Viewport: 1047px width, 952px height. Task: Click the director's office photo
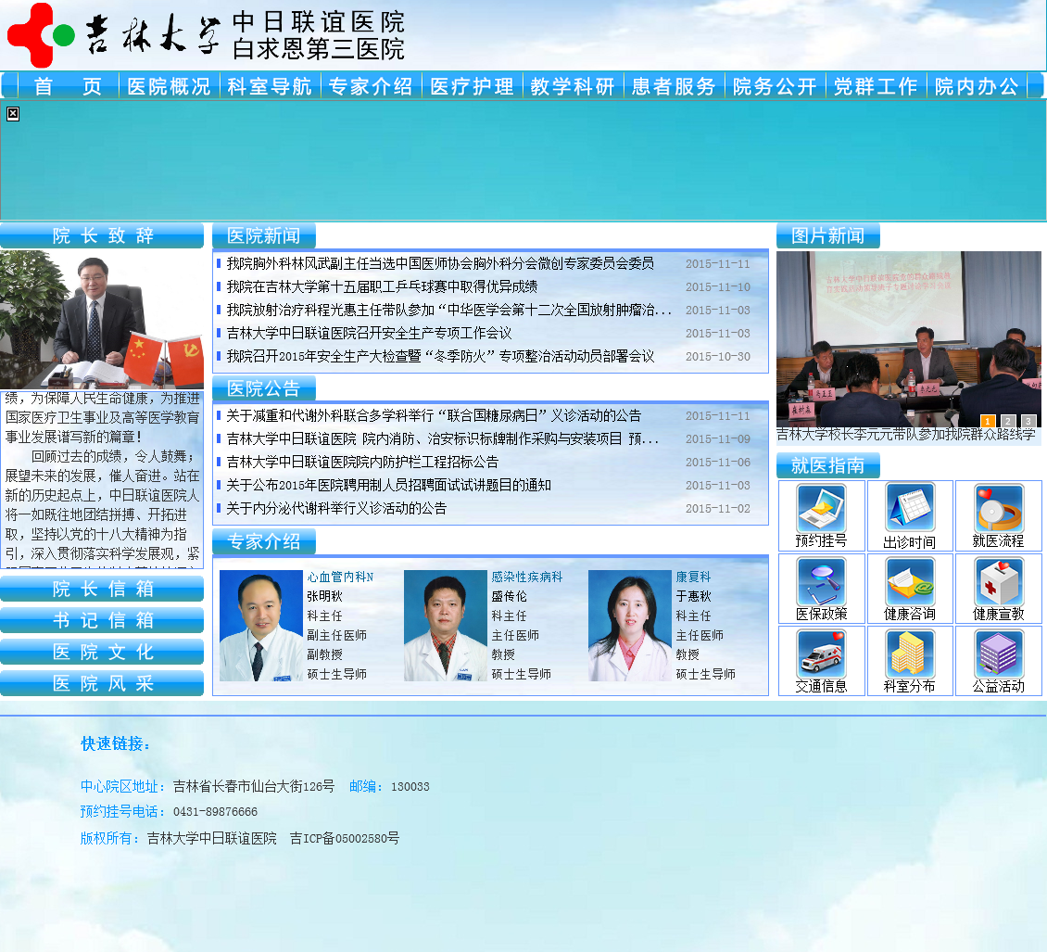pos(102,319)
